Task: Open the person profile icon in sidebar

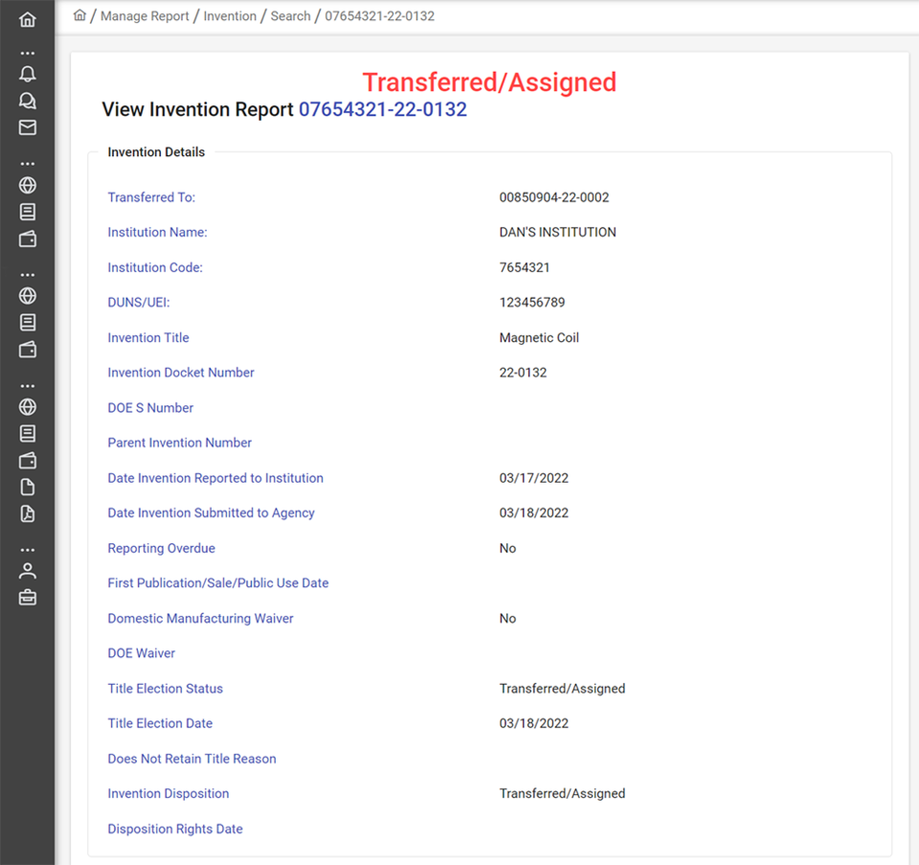Action: [27, 569]
